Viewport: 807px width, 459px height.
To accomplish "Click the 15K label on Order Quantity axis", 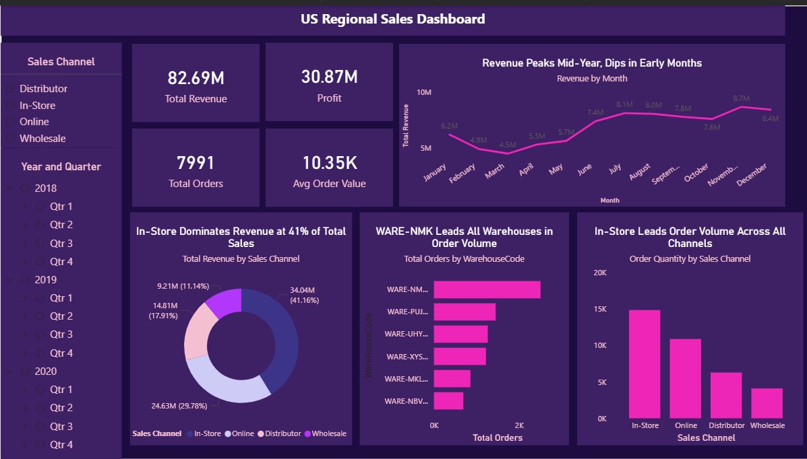I will (600, 309).
